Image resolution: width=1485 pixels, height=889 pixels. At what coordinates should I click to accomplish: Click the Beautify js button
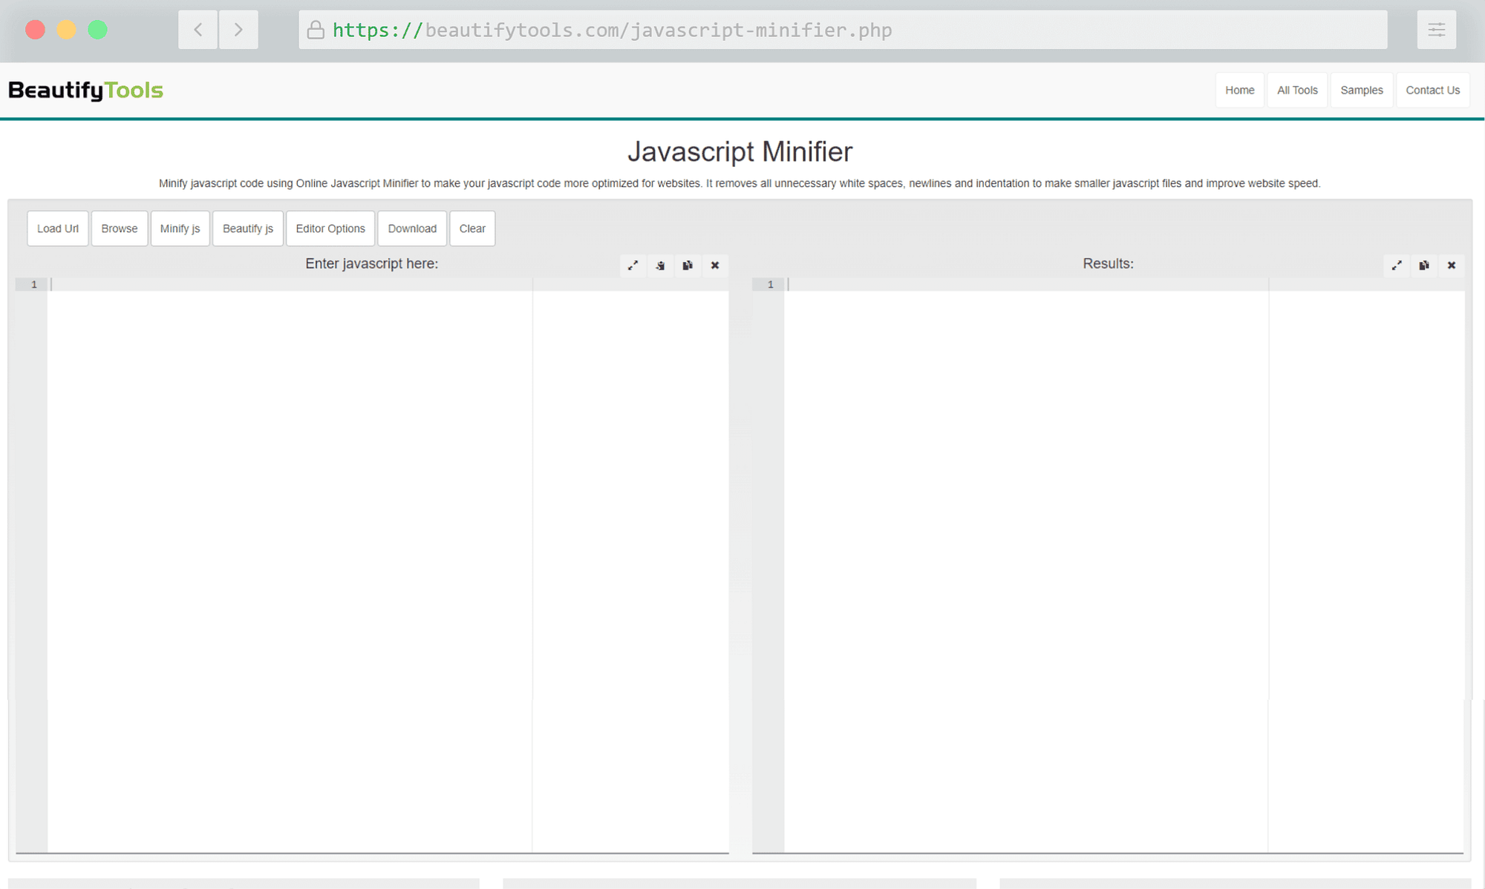(x=247, y=228)
